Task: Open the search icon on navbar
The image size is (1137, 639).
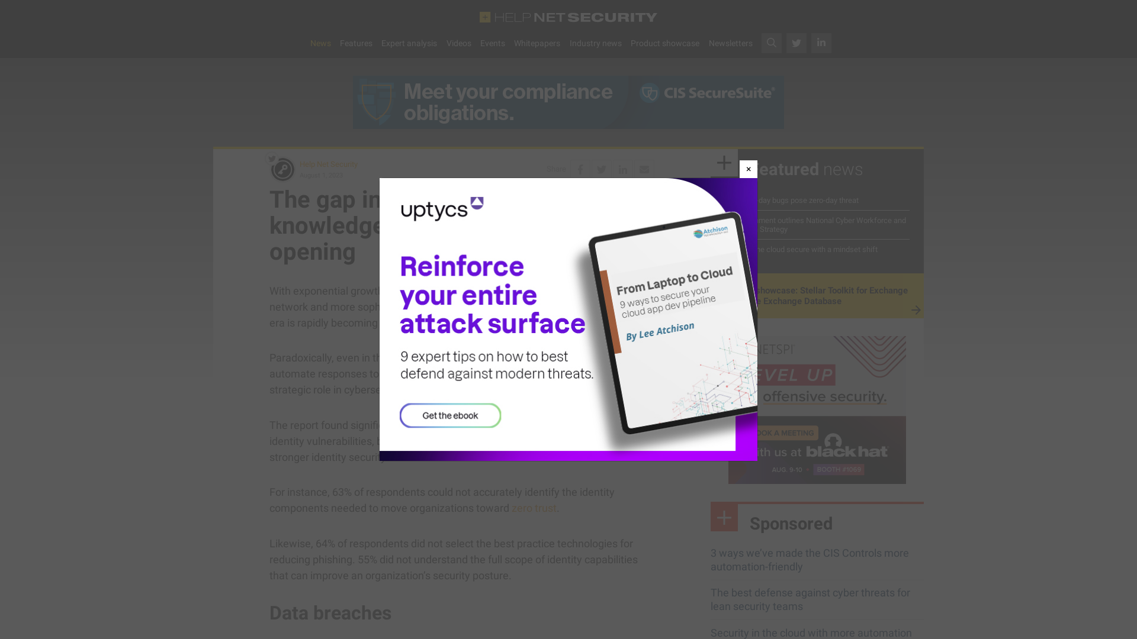Action: [772, 43]
